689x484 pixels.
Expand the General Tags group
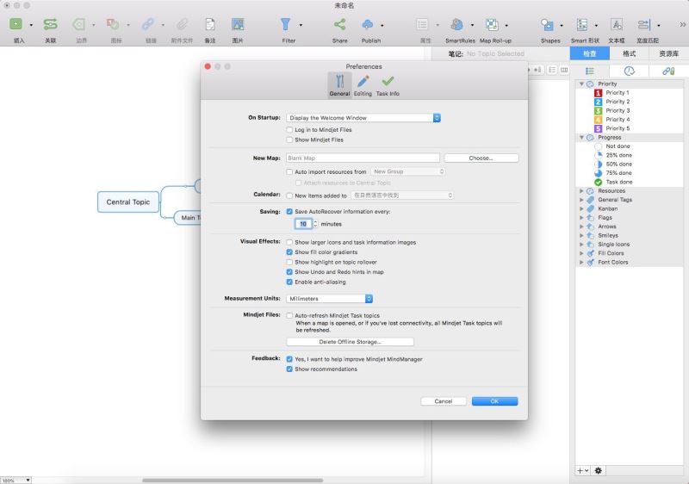click(582, 200)
